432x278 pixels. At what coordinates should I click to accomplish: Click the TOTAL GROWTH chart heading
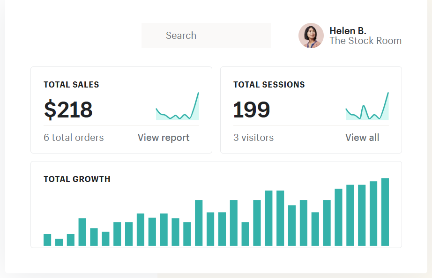click(77, 179)
